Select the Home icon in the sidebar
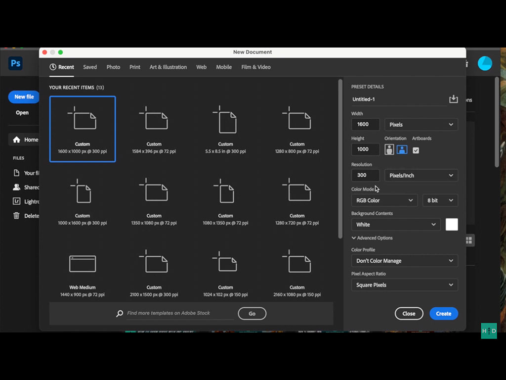The height and width of the screenshot is (380, 506). 17,140
